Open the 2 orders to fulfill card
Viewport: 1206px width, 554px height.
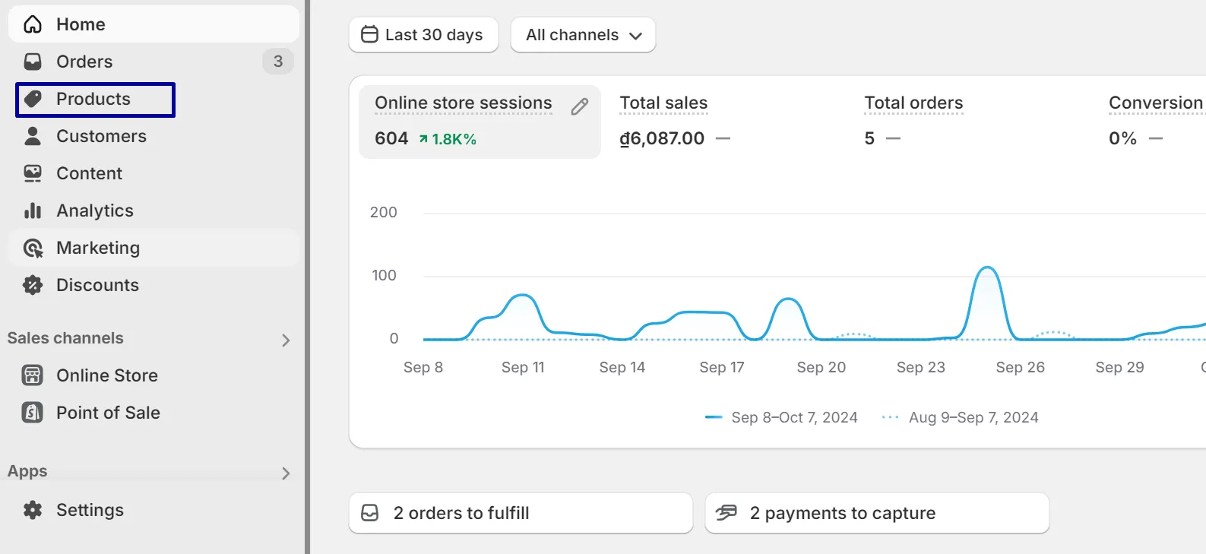click(521, 513)
